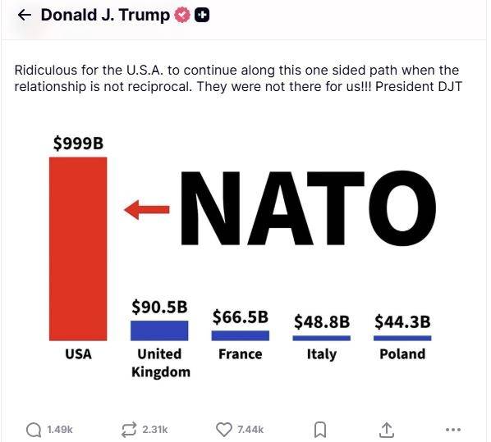This screenshot has height=442, width=491.
Task: Click the red verified badge icon
Action: coord(182,15)
